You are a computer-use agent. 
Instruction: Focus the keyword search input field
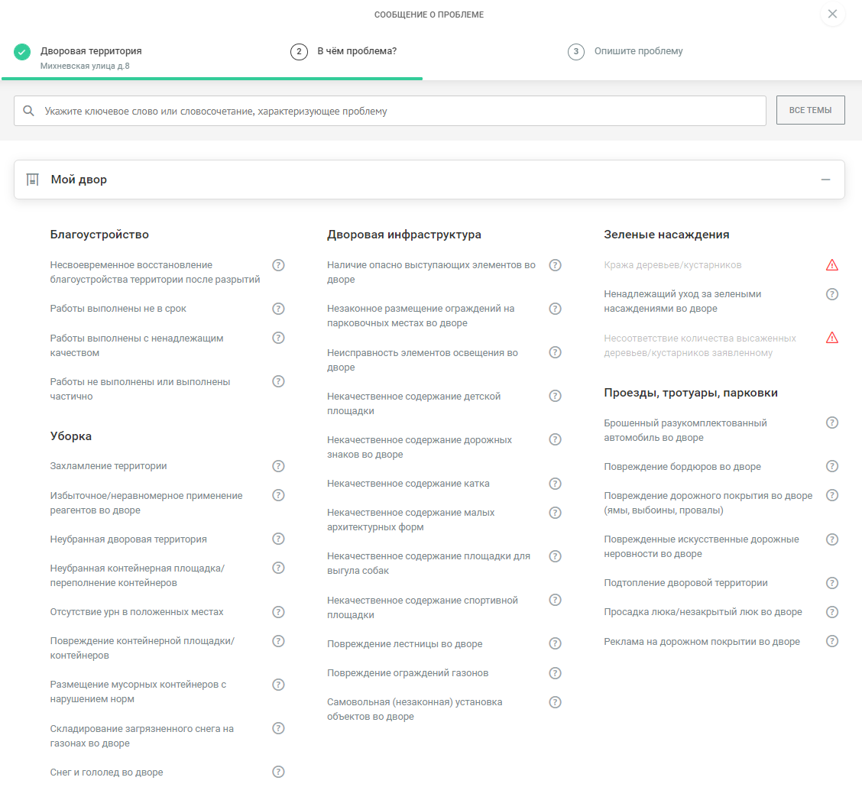pos(397,111)
